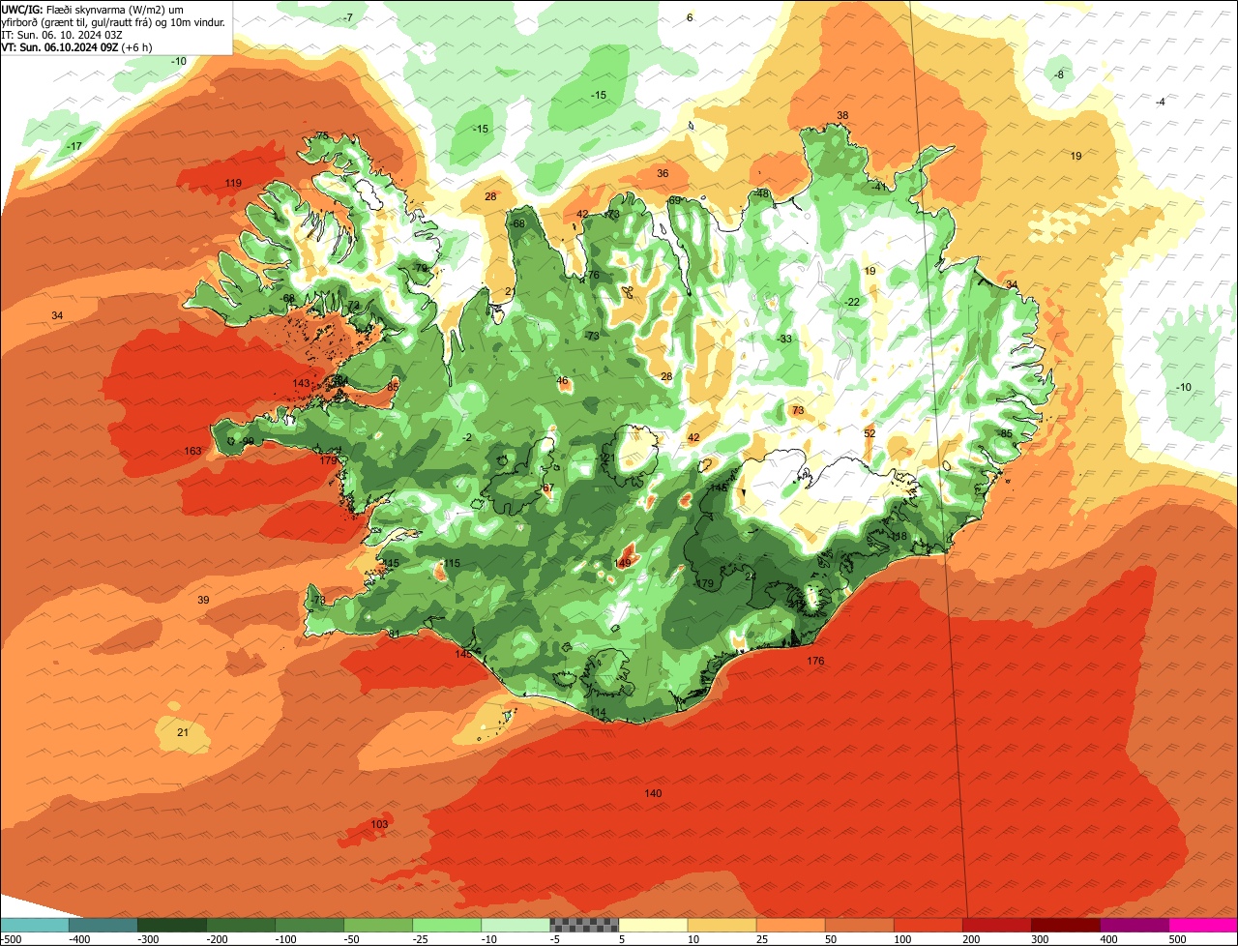Viewport: 1238px width, 946px height.
Task: Click the '76' map value
Action: pos(593,276)
